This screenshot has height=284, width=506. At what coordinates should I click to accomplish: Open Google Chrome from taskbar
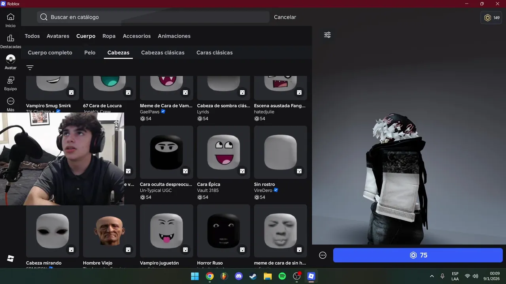(210, 276)
